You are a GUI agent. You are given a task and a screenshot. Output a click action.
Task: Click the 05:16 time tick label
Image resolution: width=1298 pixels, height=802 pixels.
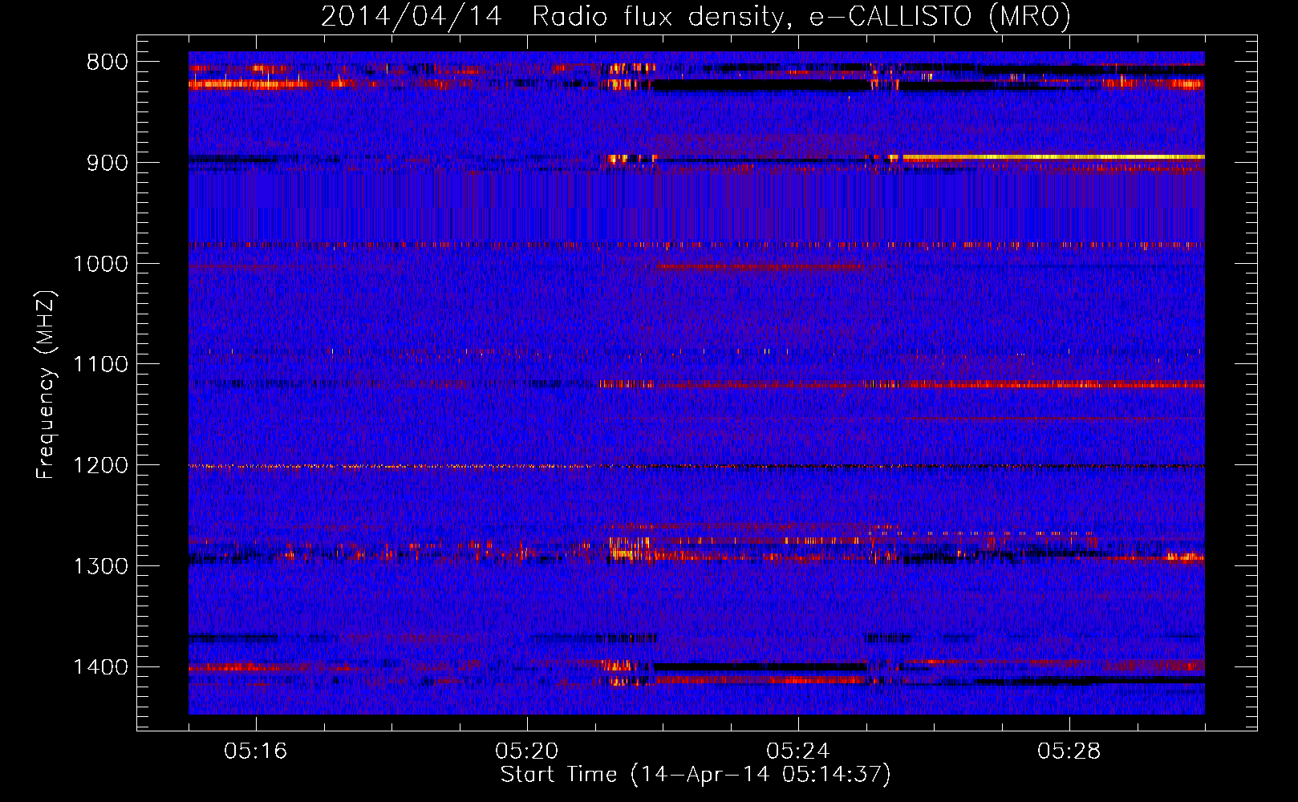point(256,751)
